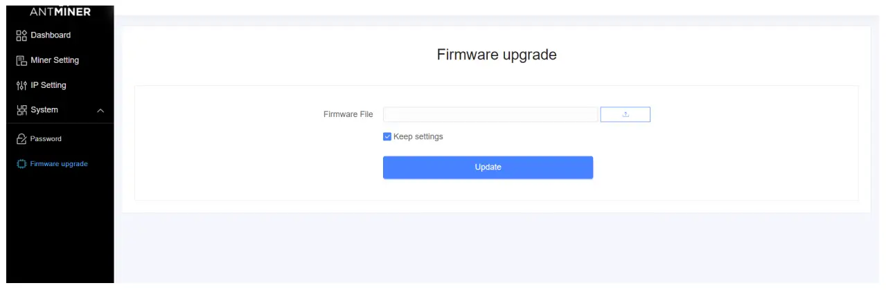Open the Dashboard page
The height and width of the screenshot is (290, 886).
tap(51, 35)
